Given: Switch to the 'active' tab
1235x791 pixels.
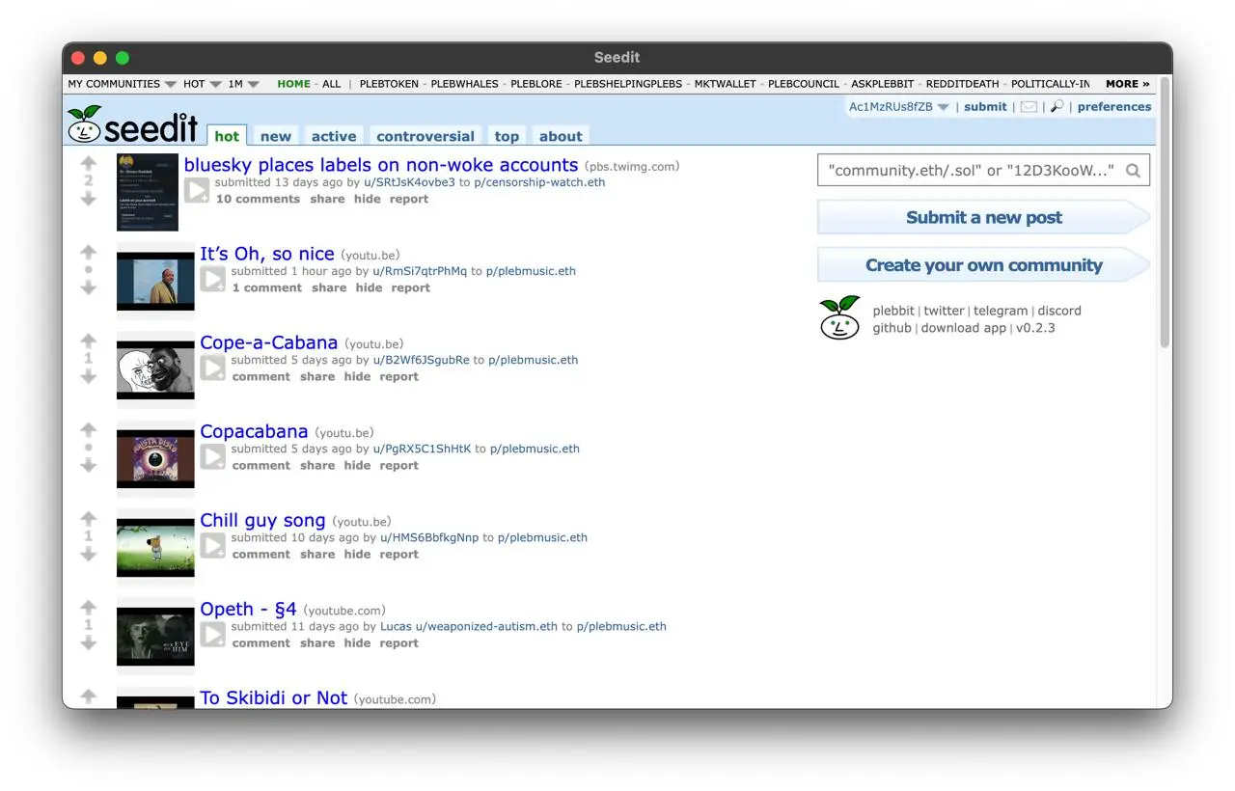Looking at the screenshot, I should [x=334, y=136].
